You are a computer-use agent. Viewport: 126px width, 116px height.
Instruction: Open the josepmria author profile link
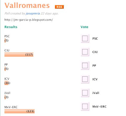tap(33, 14)
